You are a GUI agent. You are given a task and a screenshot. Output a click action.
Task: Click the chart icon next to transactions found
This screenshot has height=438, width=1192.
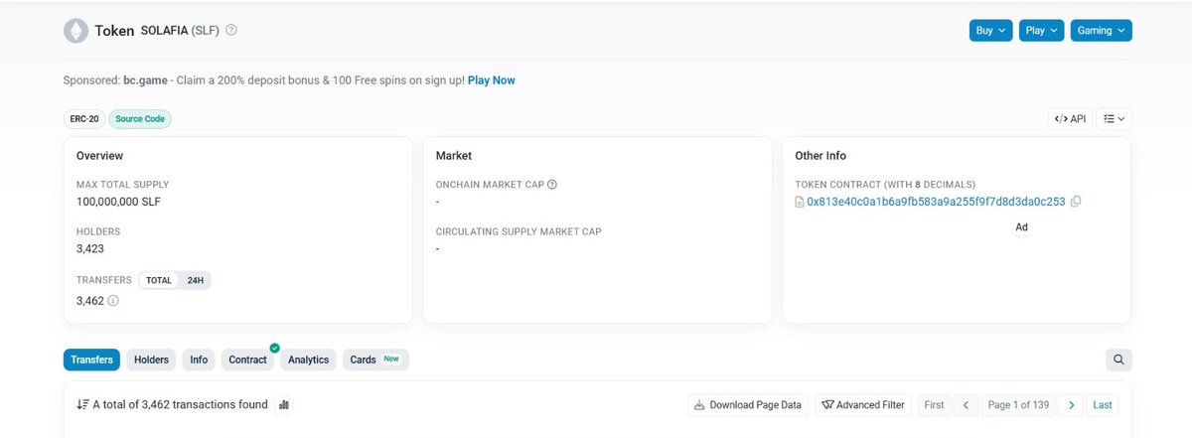pos(284,405)
